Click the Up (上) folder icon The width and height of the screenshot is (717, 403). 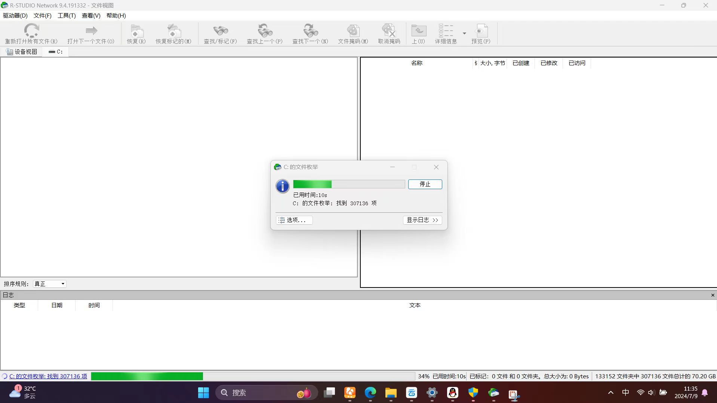[x=418, y=31]
